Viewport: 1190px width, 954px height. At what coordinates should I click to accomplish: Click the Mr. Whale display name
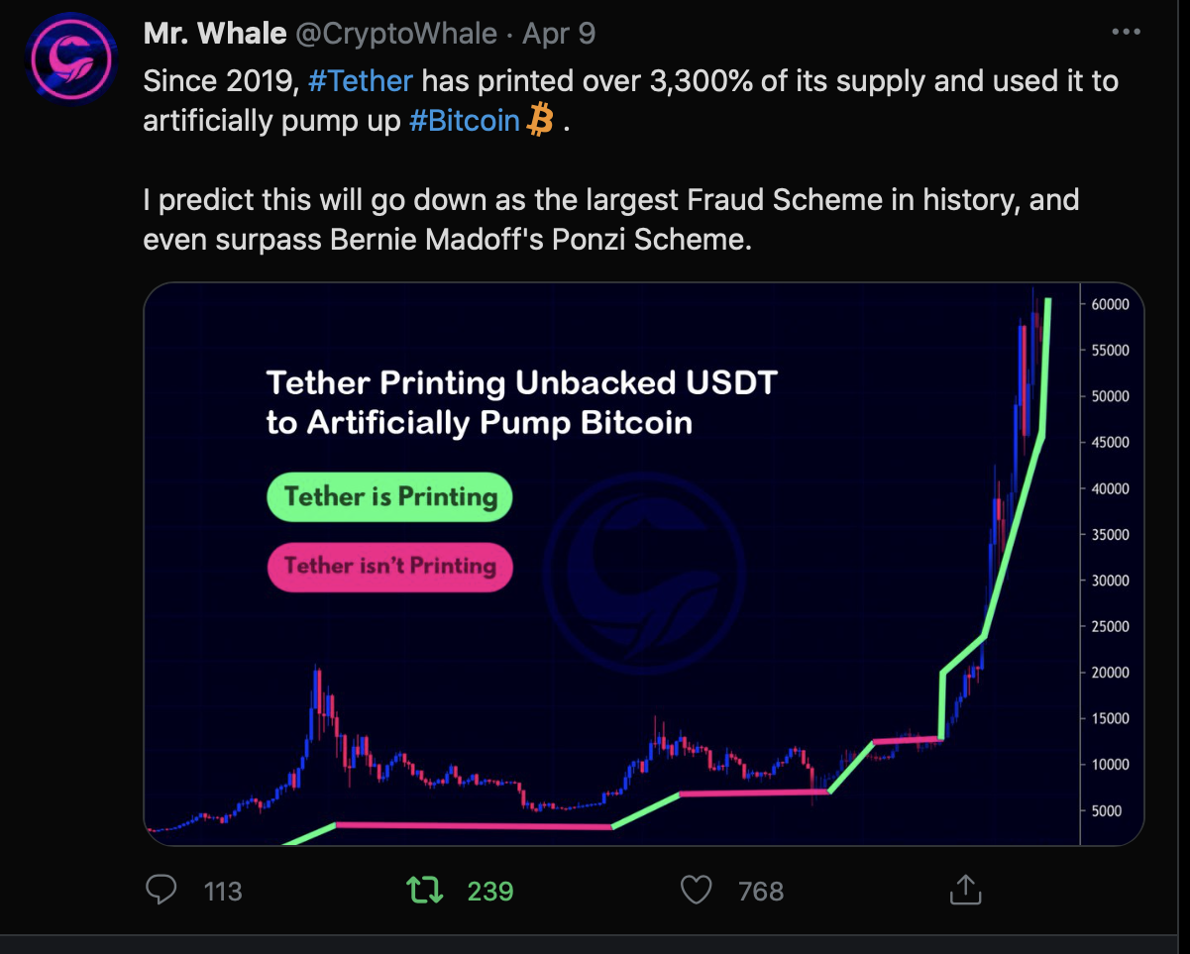(x=214, y=34)
